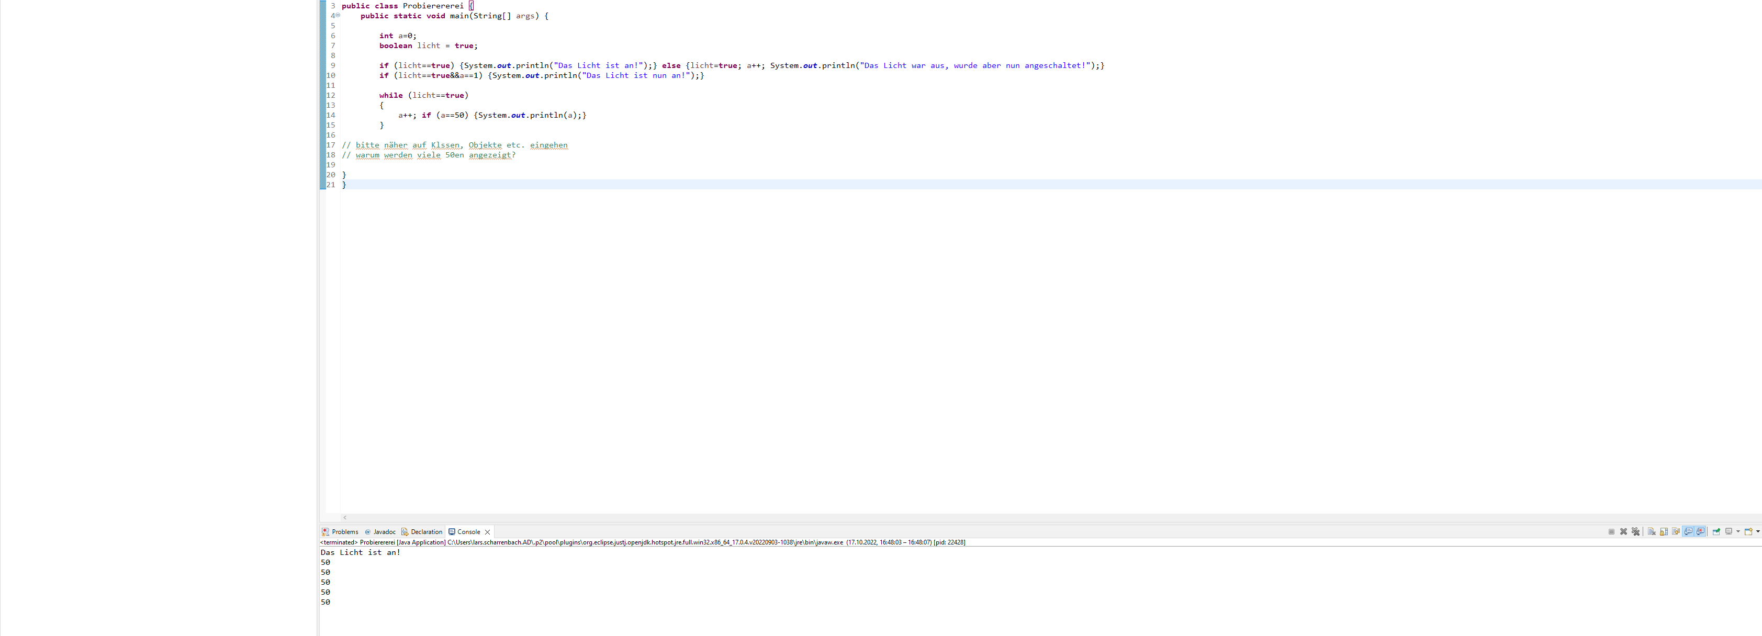Collapse the main method fold marker
Viewport: 1762px width, 636px height.
337,15
